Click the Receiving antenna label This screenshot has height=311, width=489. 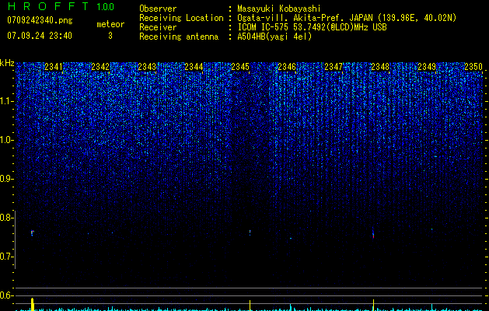[179, 37]
